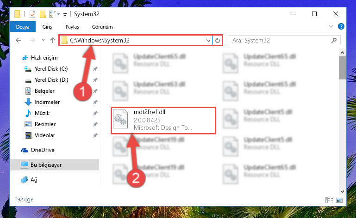Click the refresh icon beside address bar

tap(218, 40)
